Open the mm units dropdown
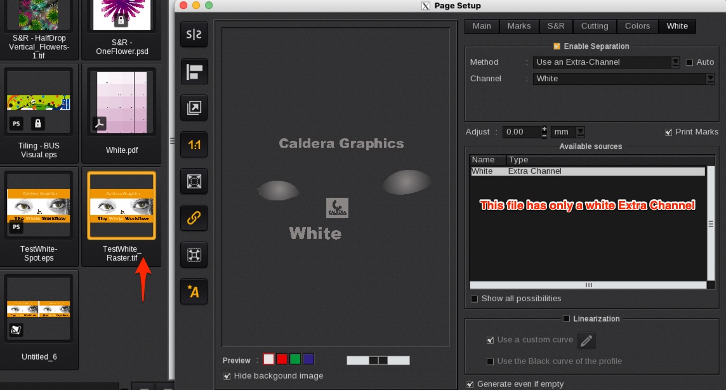 pyautogui.click(x=568, y=132)
